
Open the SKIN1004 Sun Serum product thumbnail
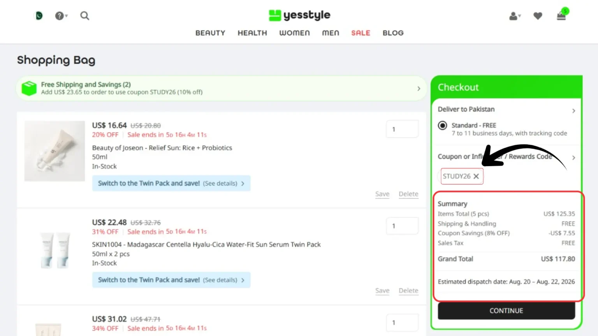55,250
